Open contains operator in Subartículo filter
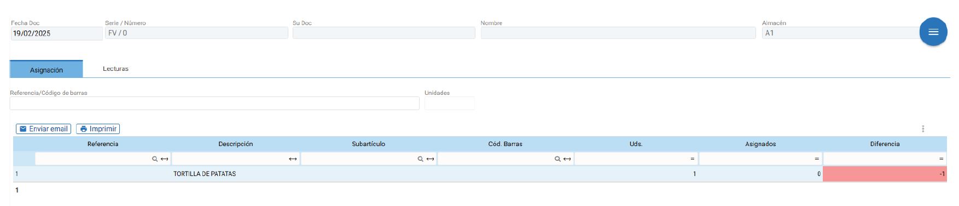 click(430, 159)
